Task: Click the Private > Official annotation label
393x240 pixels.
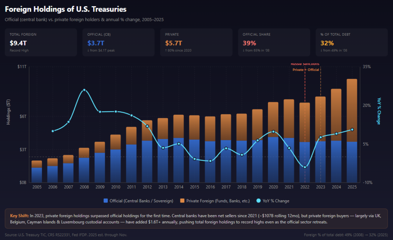Action: click(x=306, y=70)
